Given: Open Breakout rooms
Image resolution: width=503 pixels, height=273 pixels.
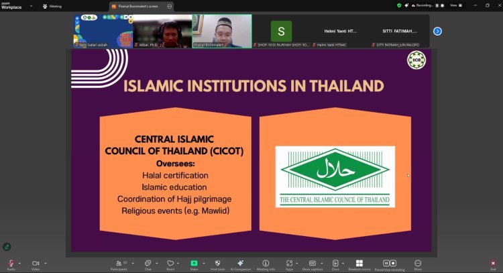Looking at the screenshot, I should (x=359, y=265).
